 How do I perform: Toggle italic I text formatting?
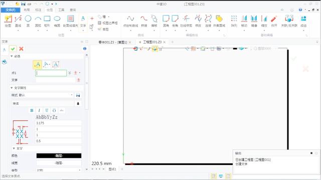(39, 110)
